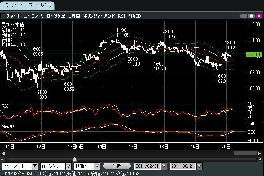The height and width of the screenshot is (176, 264).
Task: Click the green 110.13 current price label
Action: (253, 54)
